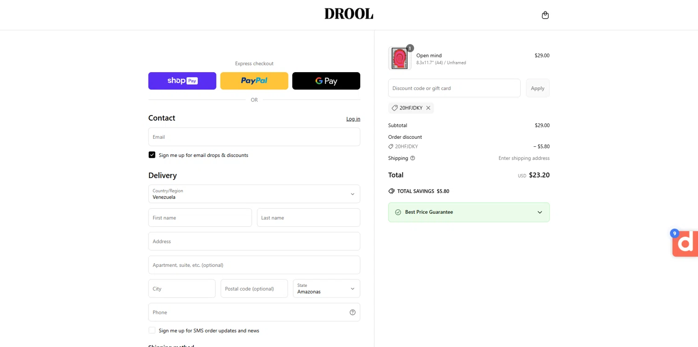Click the Total Savings tag icon

391,191
